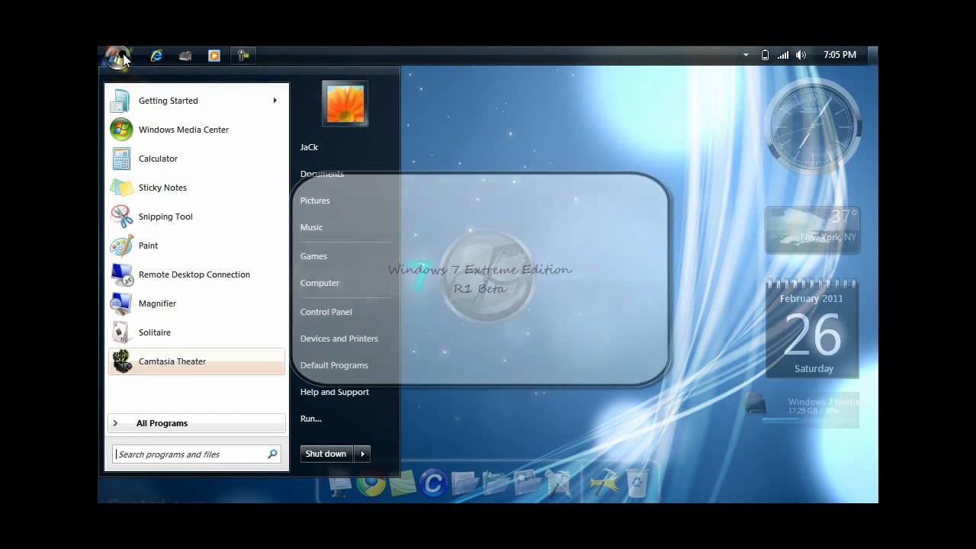The width and height of the screenshot is (976, 549).
Task: Start Remote Desktop Connection
Action: 197,274
